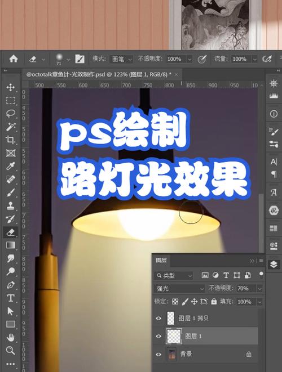Open the Glyphs panel icon
282x372 pixels.
274,192
